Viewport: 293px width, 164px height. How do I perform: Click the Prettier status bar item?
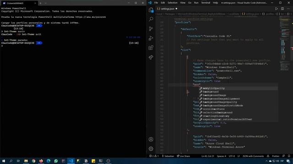(x=276, y=156)
